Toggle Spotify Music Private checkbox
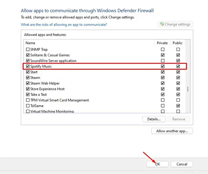Viewport: 208px width, 174px height. [163, 66]
